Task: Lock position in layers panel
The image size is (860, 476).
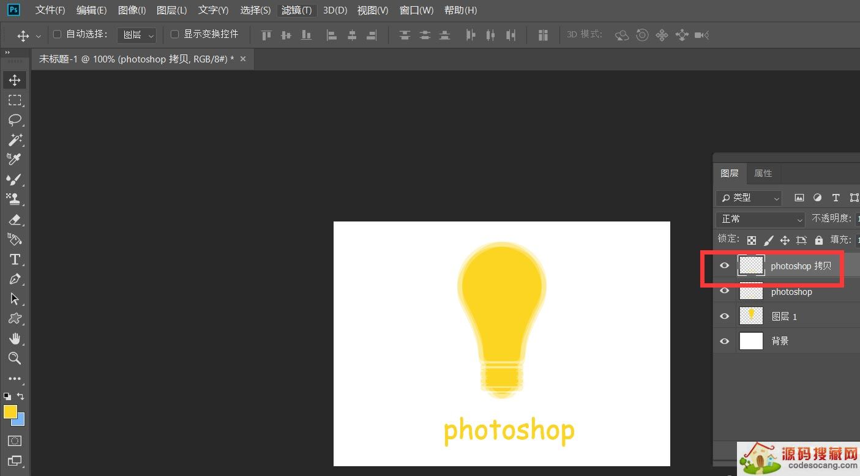Action: click(x=785, y=240)
